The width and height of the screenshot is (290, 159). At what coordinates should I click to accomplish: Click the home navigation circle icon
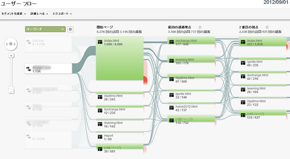pyautogui.click(x=11, y=44)
